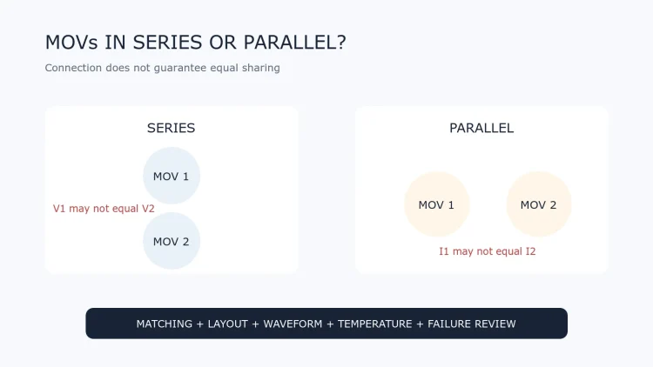
Task: Click the SERIES card heading
Action: (x=172, y=128)
